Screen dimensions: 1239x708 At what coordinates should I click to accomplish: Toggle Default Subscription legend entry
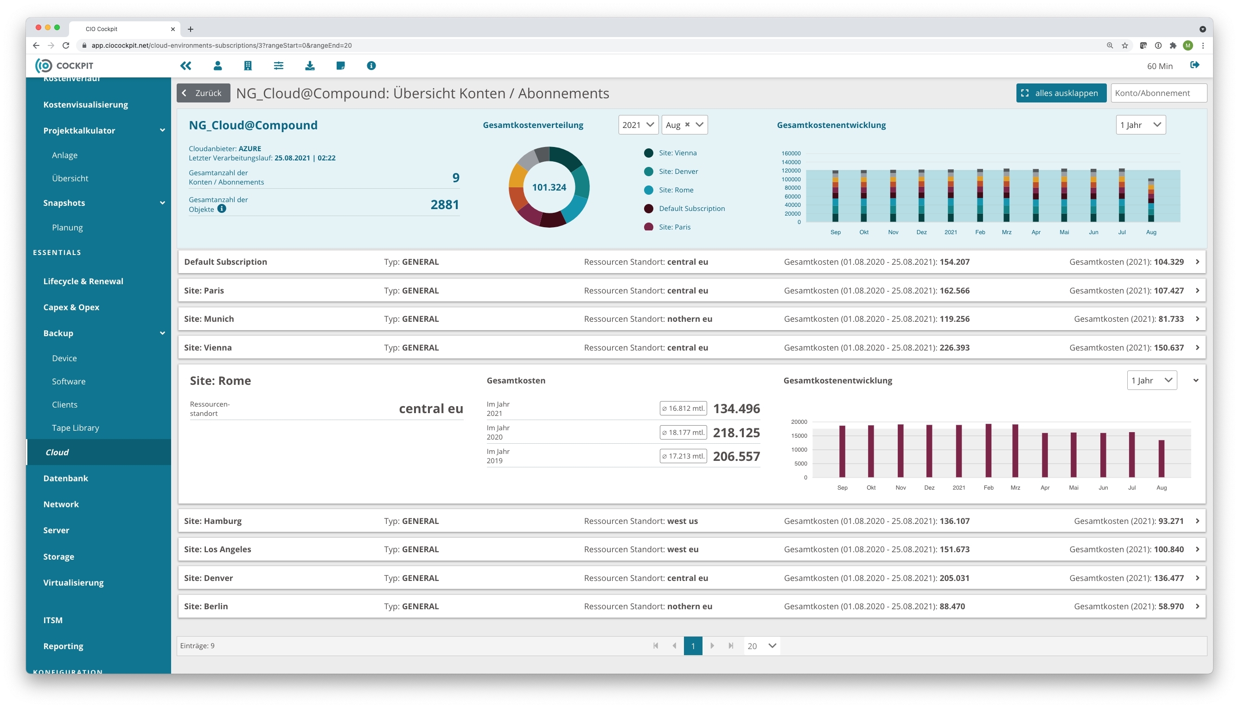(x=691, y=208)
